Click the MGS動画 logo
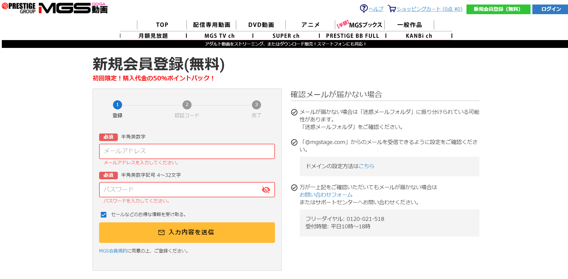Screen dimensions: 568x279 (x=73, y=8)
